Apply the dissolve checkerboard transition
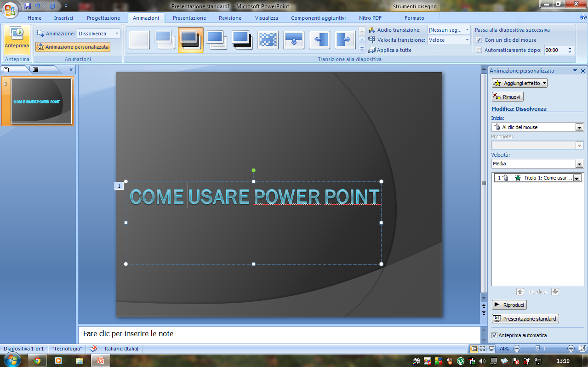588x367 pixels. (268, 40)
